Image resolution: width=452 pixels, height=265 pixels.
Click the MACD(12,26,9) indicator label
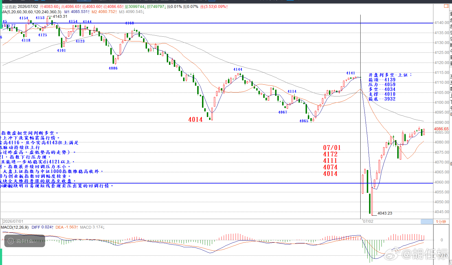click(15, 227)
